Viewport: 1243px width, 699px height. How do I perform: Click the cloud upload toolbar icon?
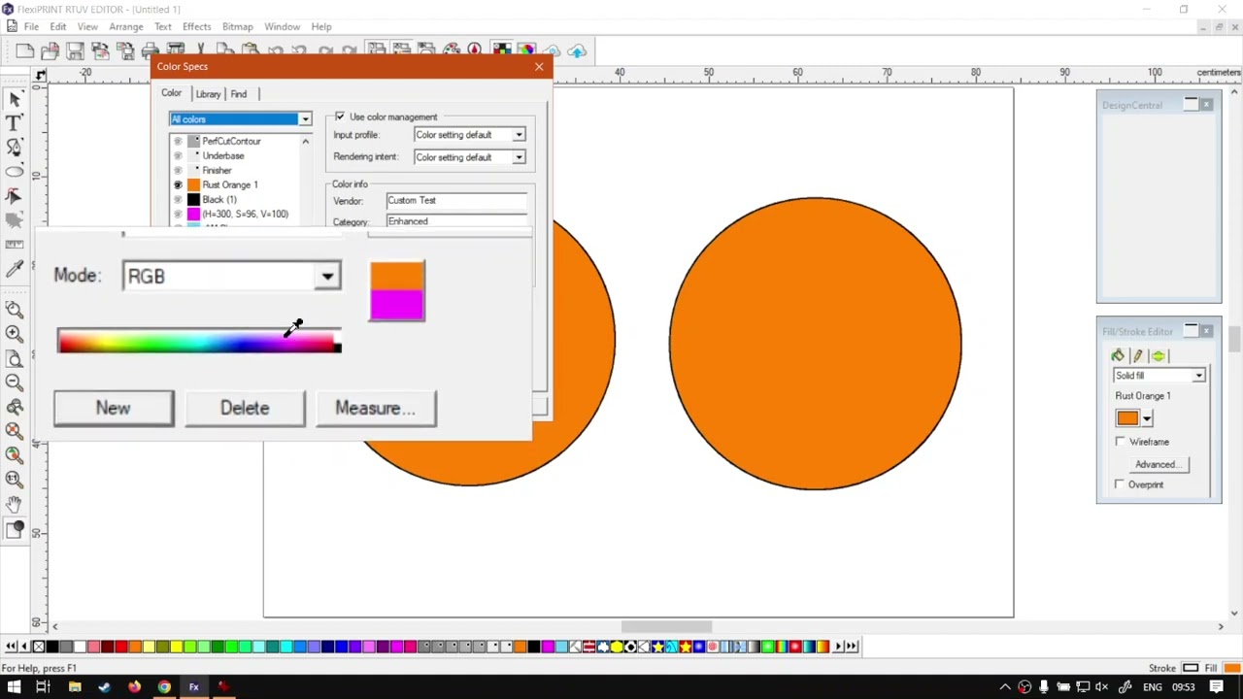click(577, 50)
